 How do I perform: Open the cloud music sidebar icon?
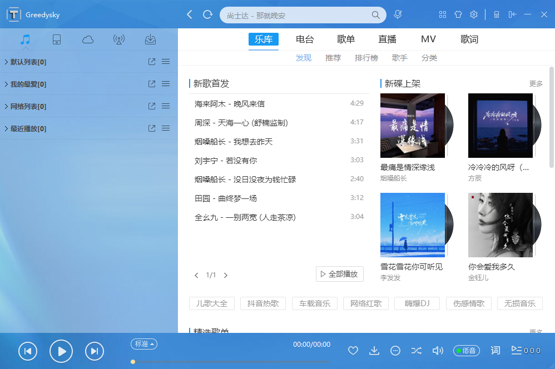88,39
